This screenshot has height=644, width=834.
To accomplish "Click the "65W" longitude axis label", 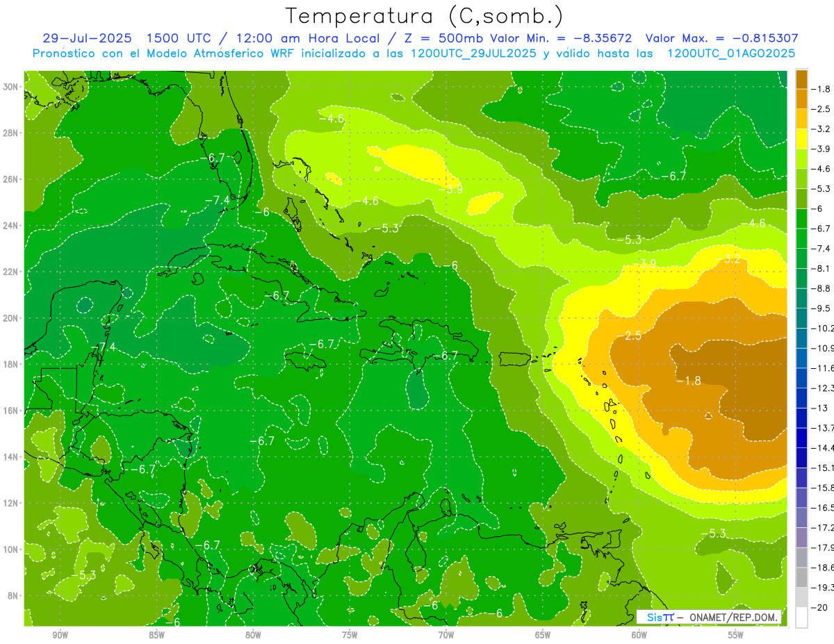I will coord(543,636).
